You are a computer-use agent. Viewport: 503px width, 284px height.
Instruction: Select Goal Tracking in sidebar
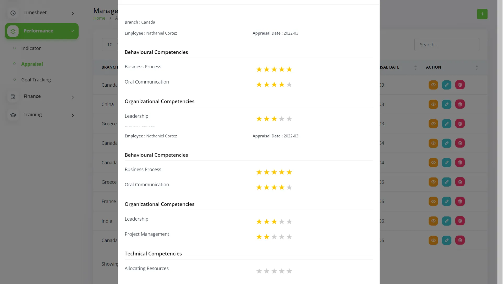point(36,80)
